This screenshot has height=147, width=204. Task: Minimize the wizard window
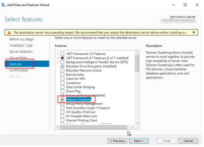click(173, 5)
